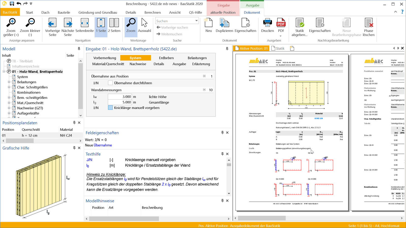406x228 pixels.
Task: Pin the Modell panel
Action: point(79,49)
